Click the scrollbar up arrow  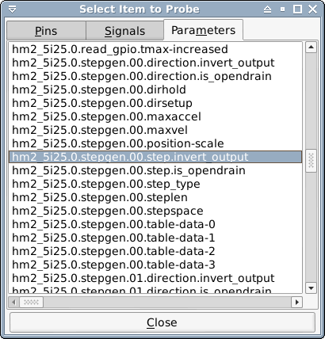click(311, 48)
